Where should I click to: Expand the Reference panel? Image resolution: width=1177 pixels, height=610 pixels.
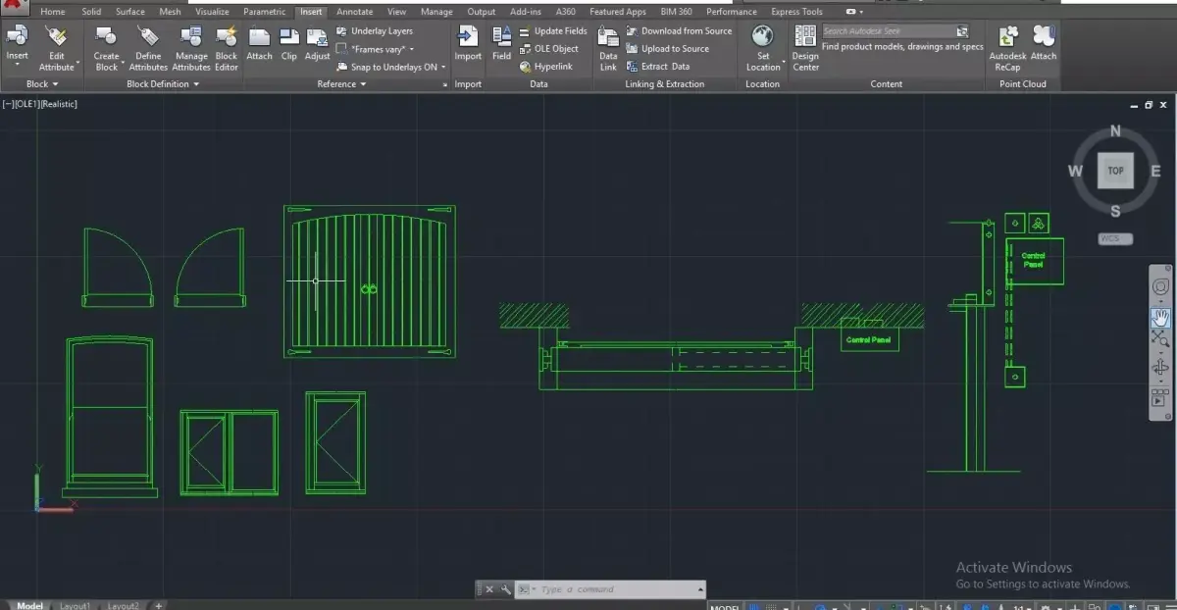click(x=341, y=84)
